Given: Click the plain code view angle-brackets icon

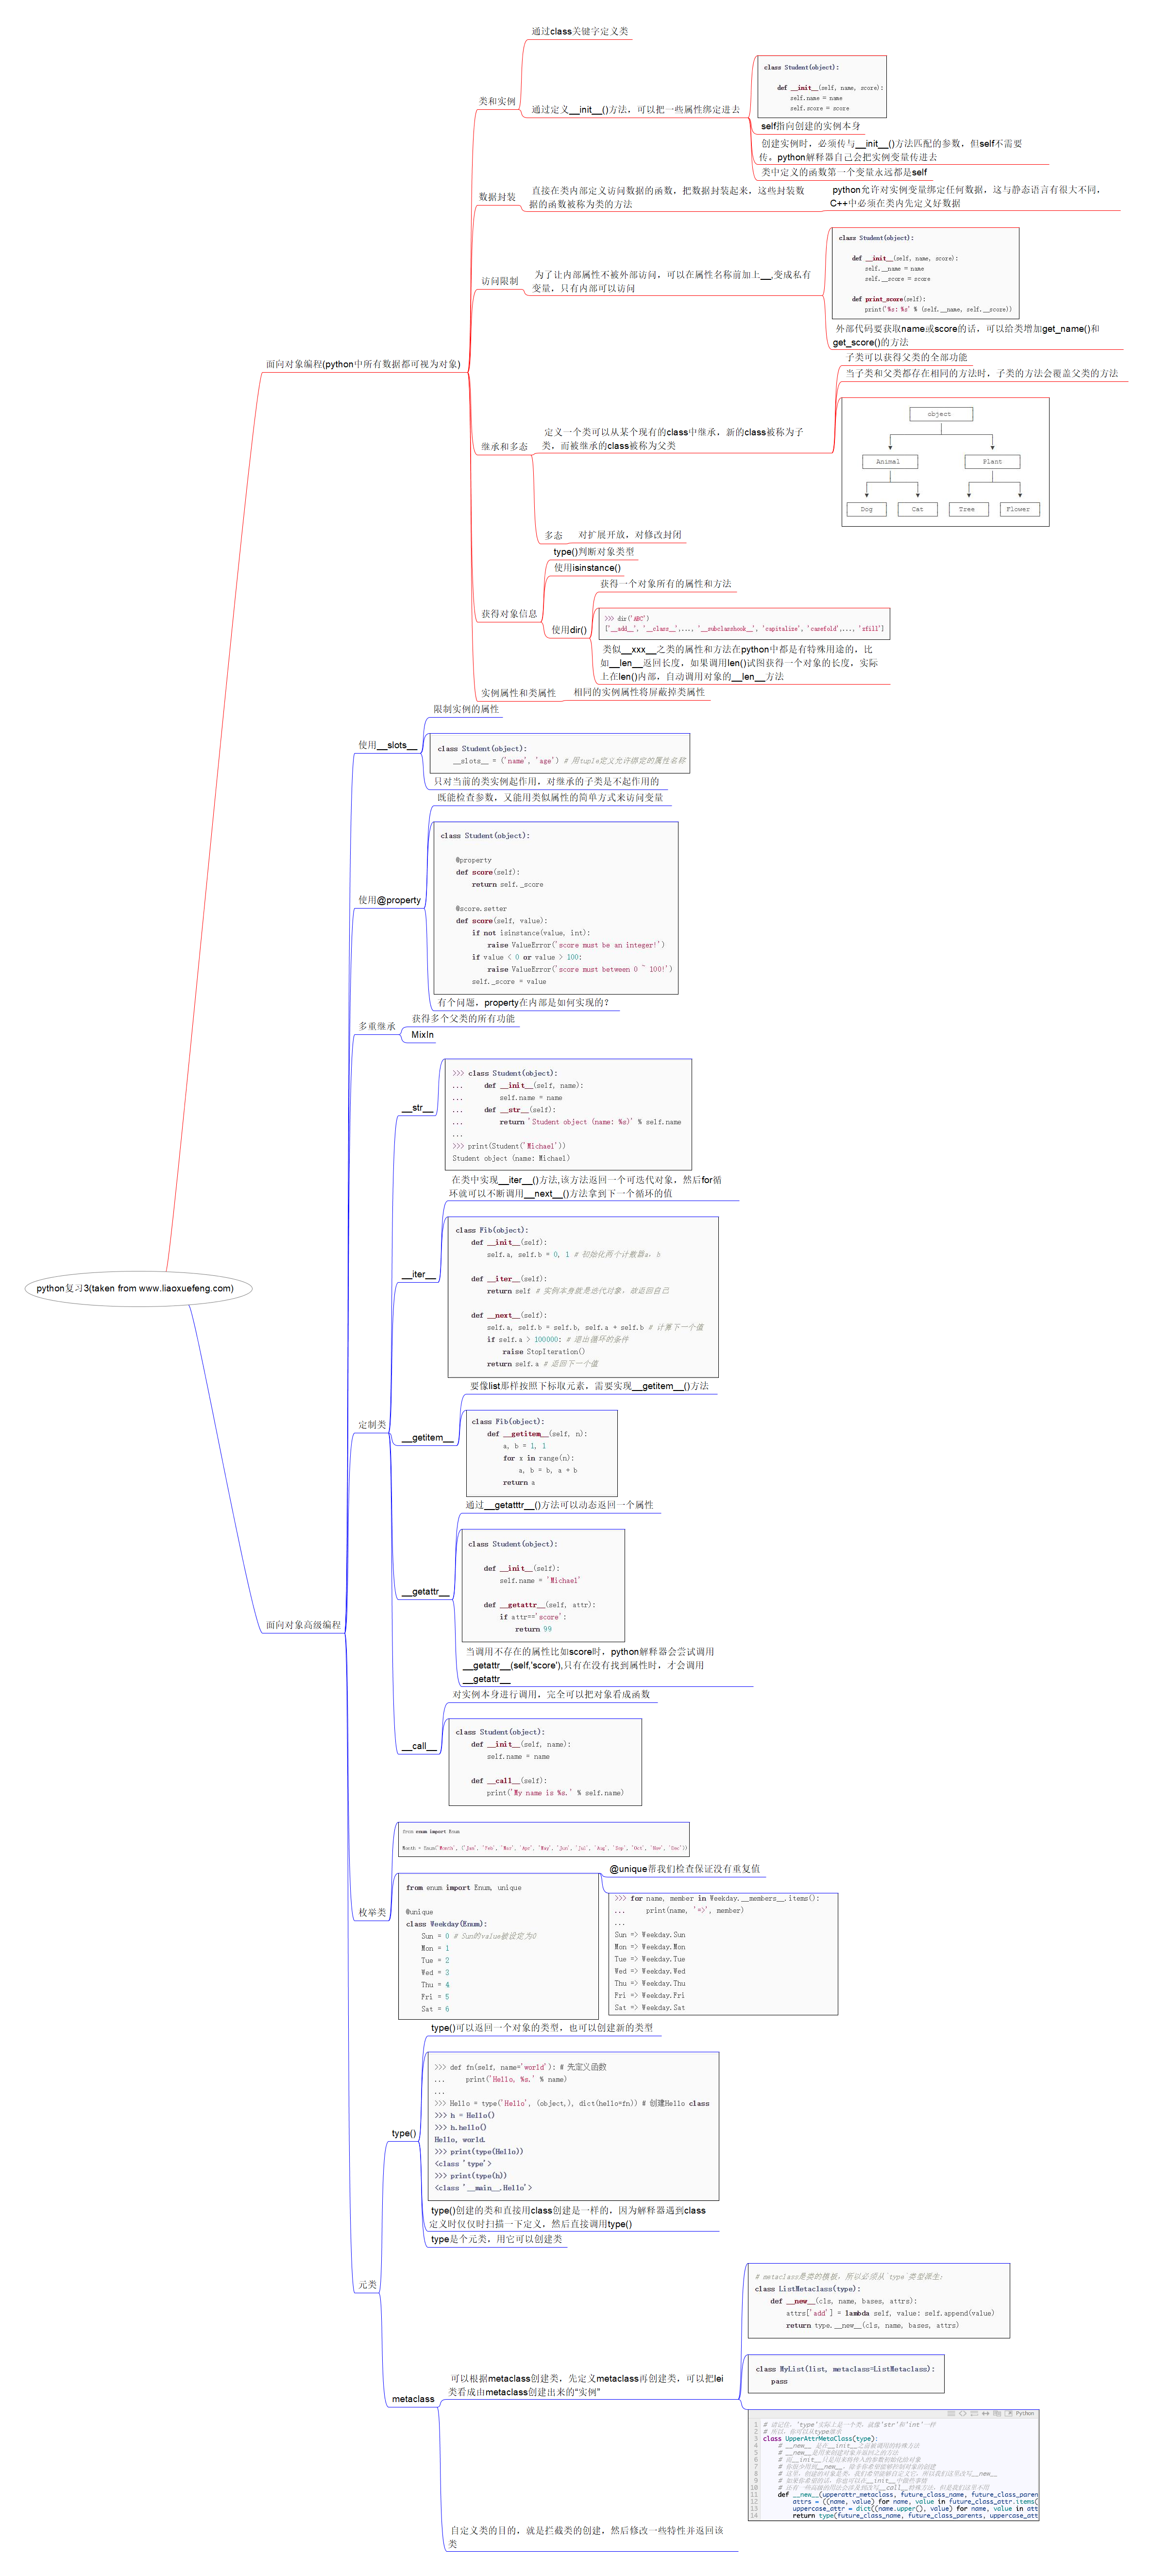Looking at the screenshot, I should (x=963, y=2414).
